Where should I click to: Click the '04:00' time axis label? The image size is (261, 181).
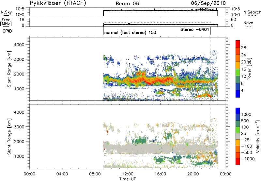coord(62,174)
